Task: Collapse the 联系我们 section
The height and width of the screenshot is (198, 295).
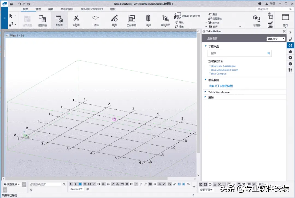Action: pyautogui.click(x=206, y=80)
